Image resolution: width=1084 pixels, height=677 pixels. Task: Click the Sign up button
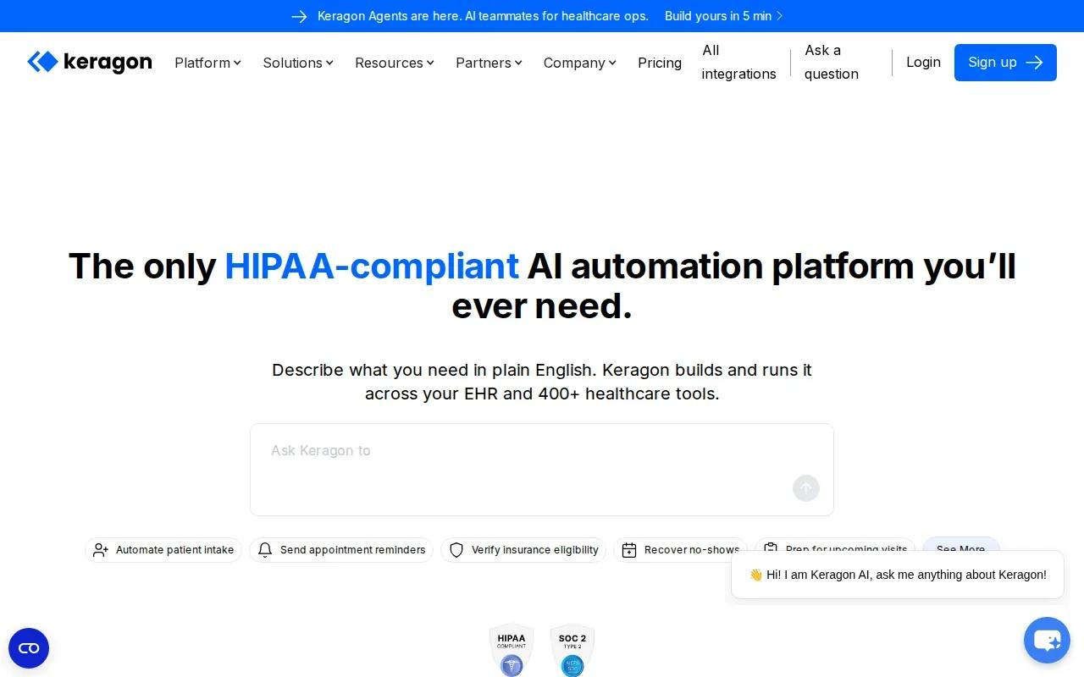1005,63
